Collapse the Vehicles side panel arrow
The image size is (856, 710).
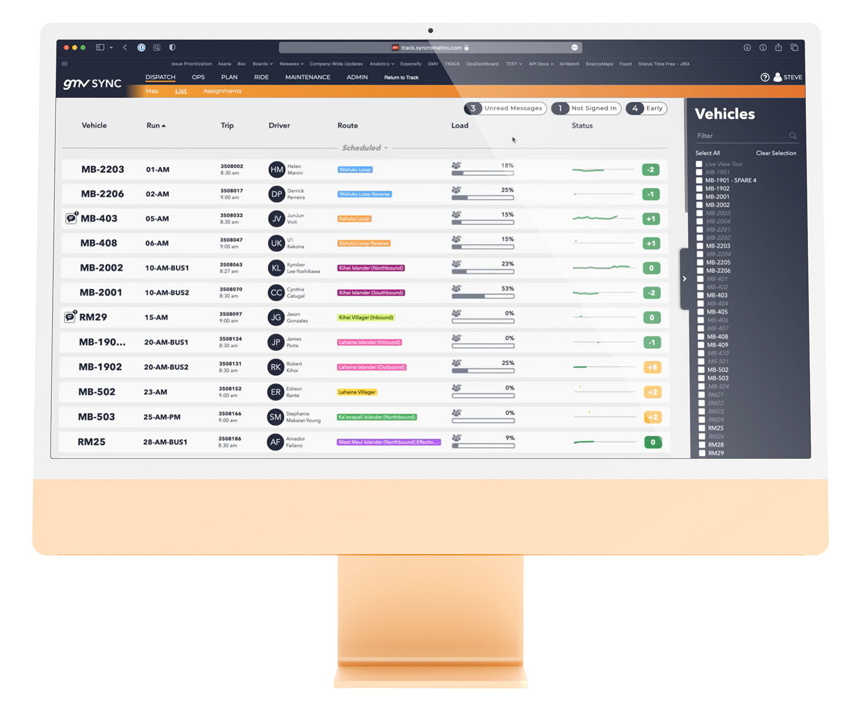pyautogui.click(x=684, y=279)
